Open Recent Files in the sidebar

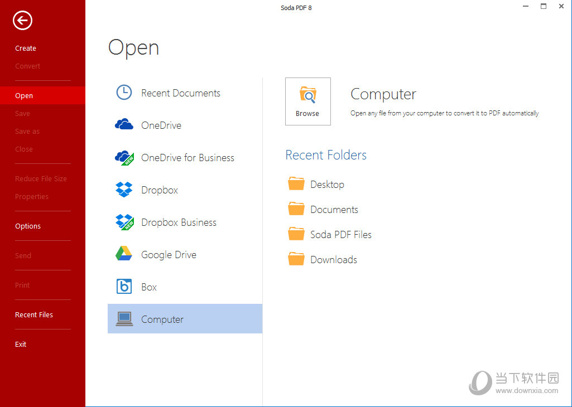point(34,314)
